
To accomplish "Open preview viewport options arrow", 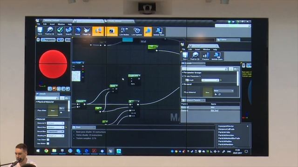I will pos(38,40).
